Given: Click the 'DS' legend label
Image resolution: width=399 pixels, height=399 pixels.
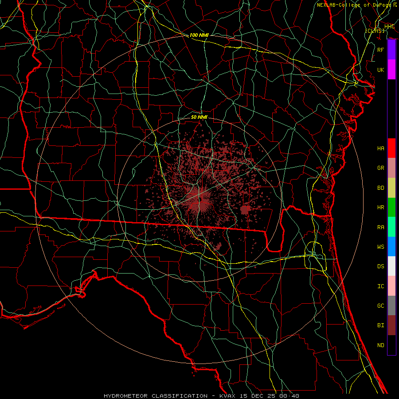Looking at the screenshot, I should click(x=380, y=266).
